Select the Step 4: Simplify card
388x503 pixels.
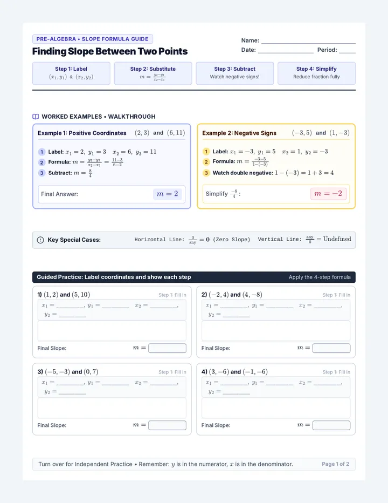(316, 73)
